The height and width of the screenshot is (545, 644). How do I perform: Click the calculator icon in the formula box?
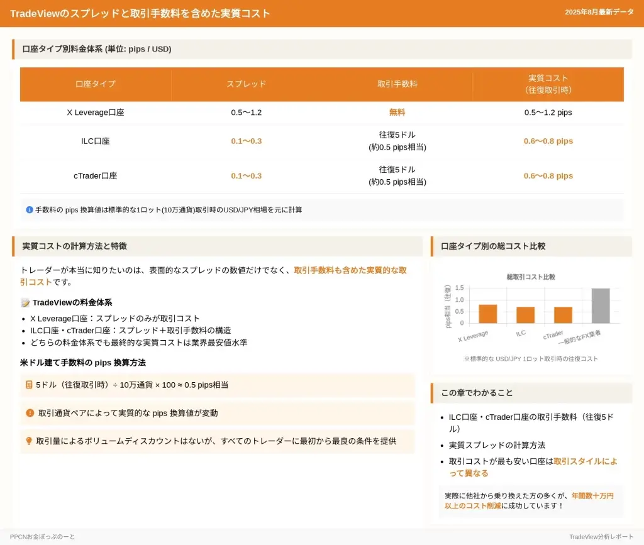29,385
